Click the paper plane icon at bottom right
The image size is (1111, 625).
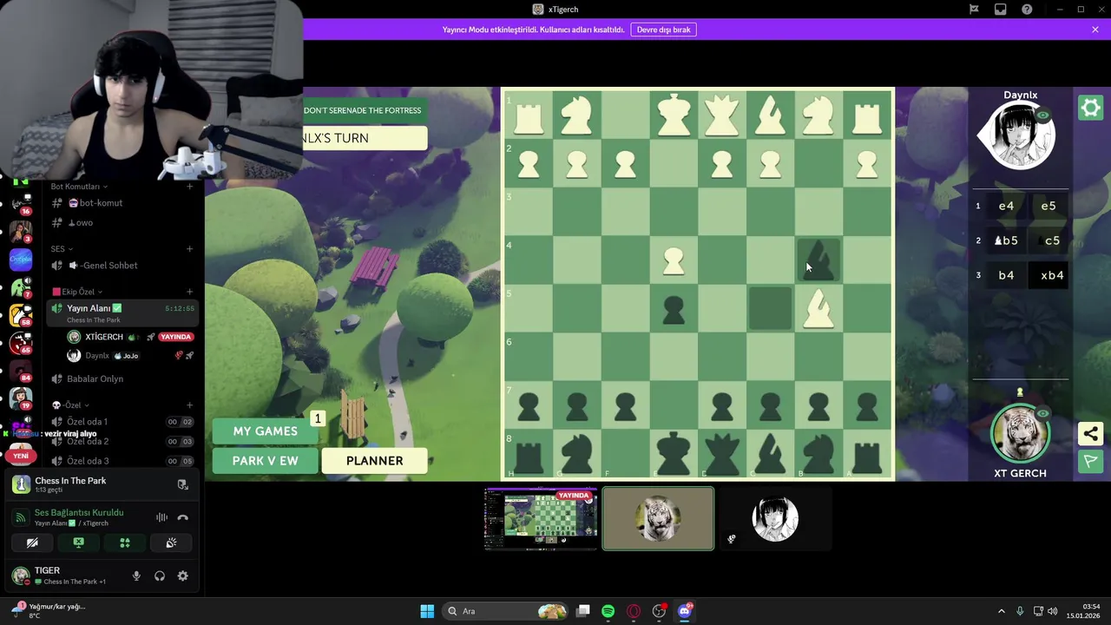[x=1090, y=461]
